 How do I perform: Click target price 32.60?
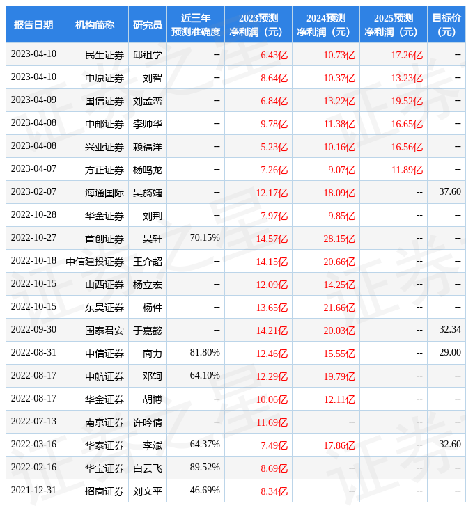tap(450, 444)
